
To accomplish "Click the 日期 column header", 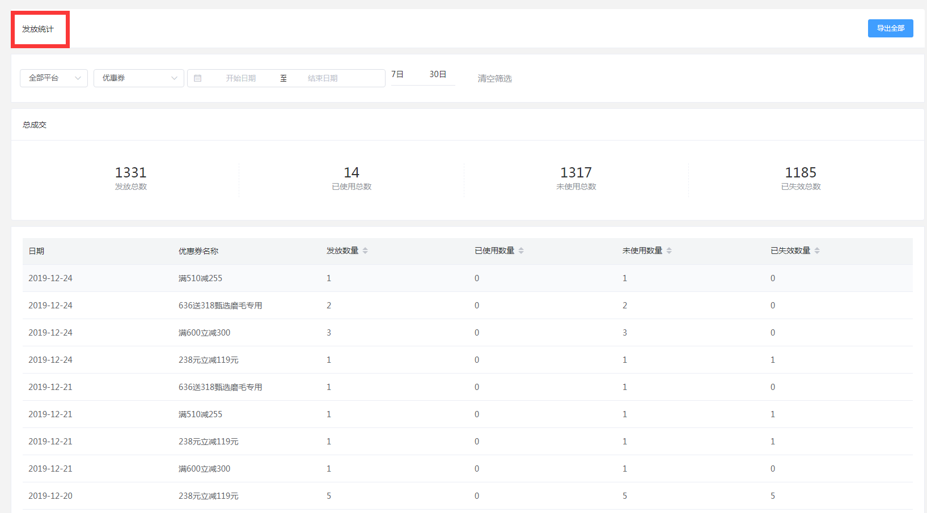I will click(x=36, y=251).
